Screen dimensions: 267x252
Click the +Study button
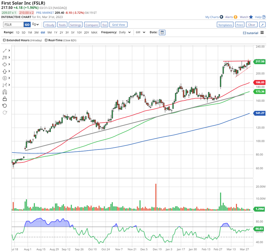click(x=50, y=25)
